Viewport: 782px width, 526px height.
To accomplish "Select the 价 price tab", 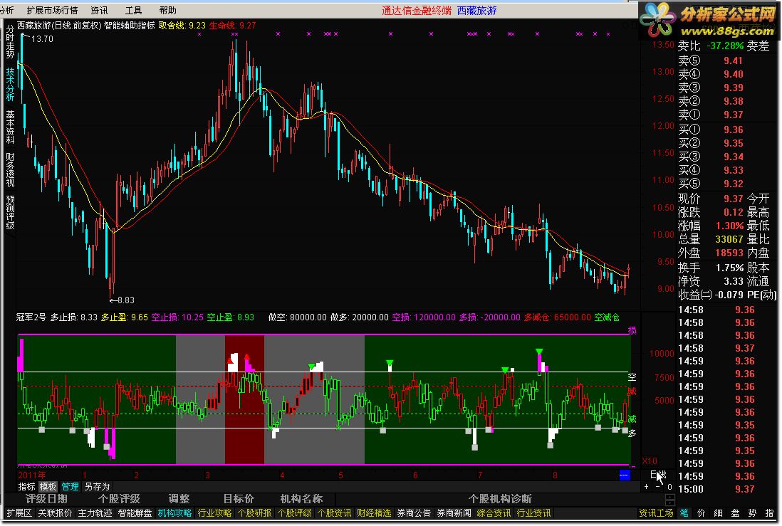I will click(x=702, y=513).
